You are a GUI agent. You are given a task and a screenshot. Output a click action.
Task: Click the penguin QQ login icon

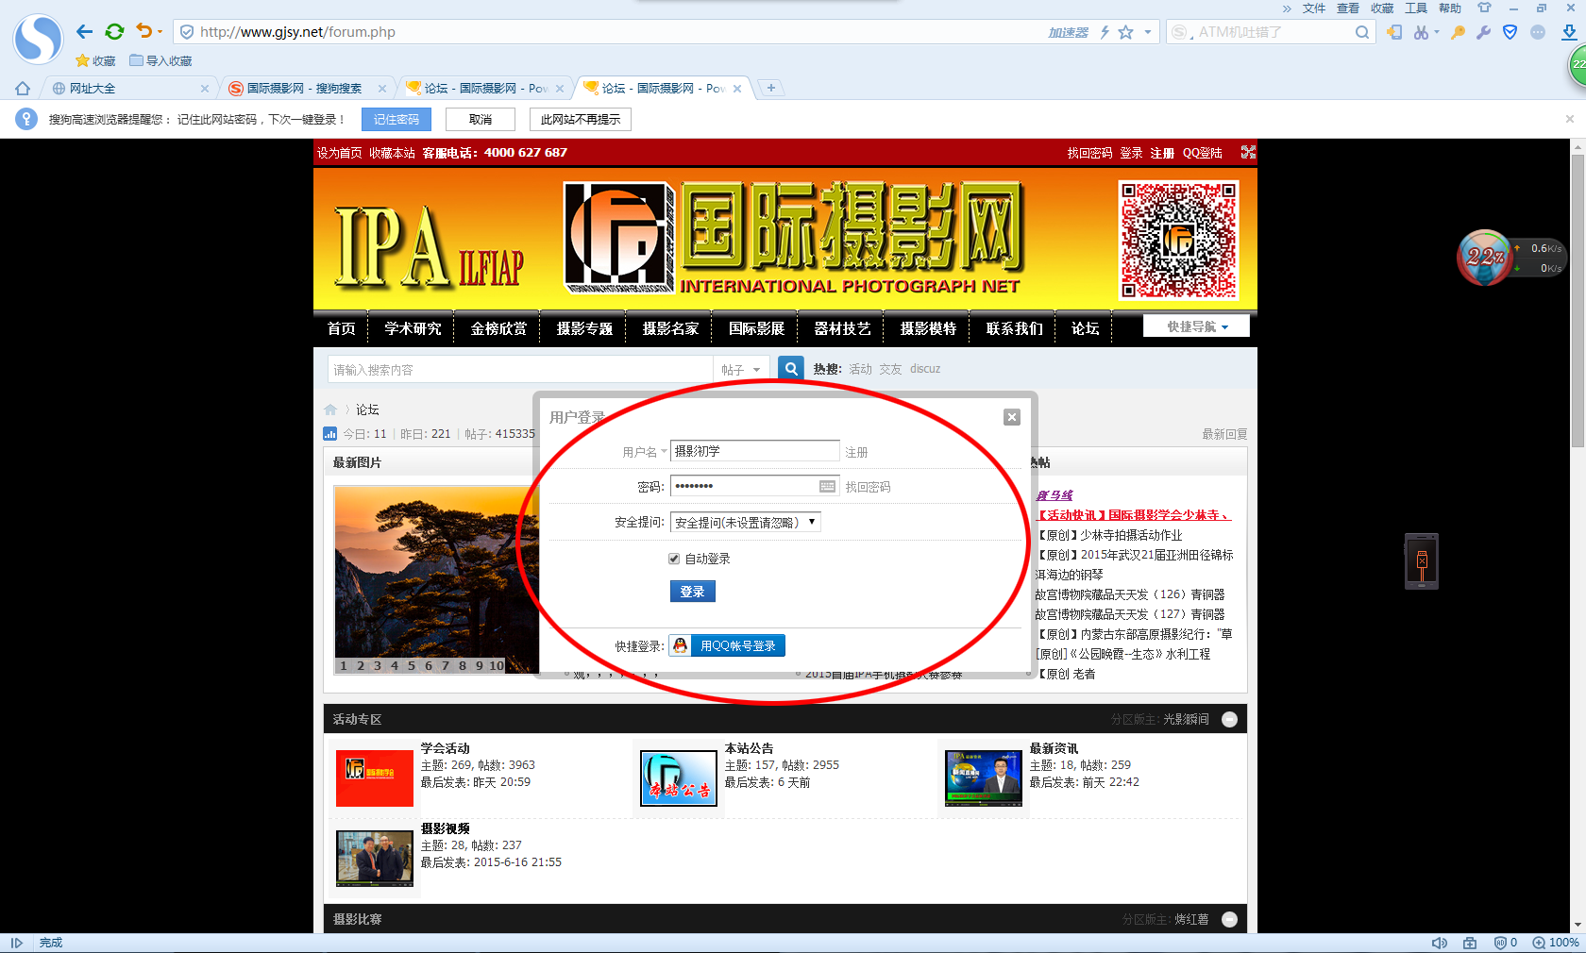[x=680, y=645]
